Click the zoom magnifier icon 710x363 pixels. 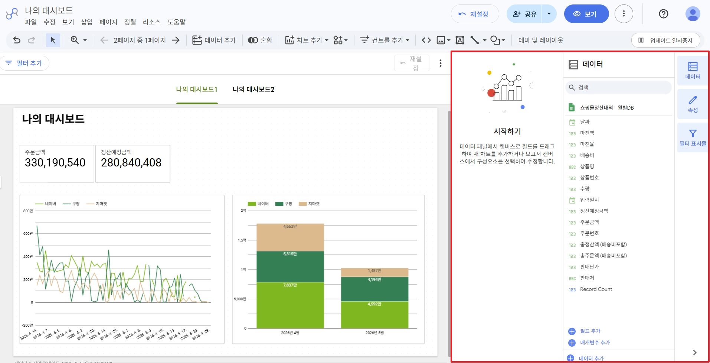[x=75, y=40]
